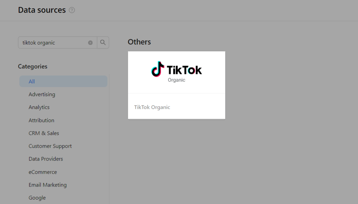
Task: Filter by eCommerce category
Action: pos(43,172)
